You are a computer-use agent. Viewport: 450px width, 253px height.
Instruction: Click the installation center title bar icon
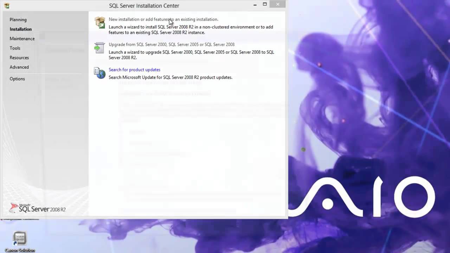point(6,6)
